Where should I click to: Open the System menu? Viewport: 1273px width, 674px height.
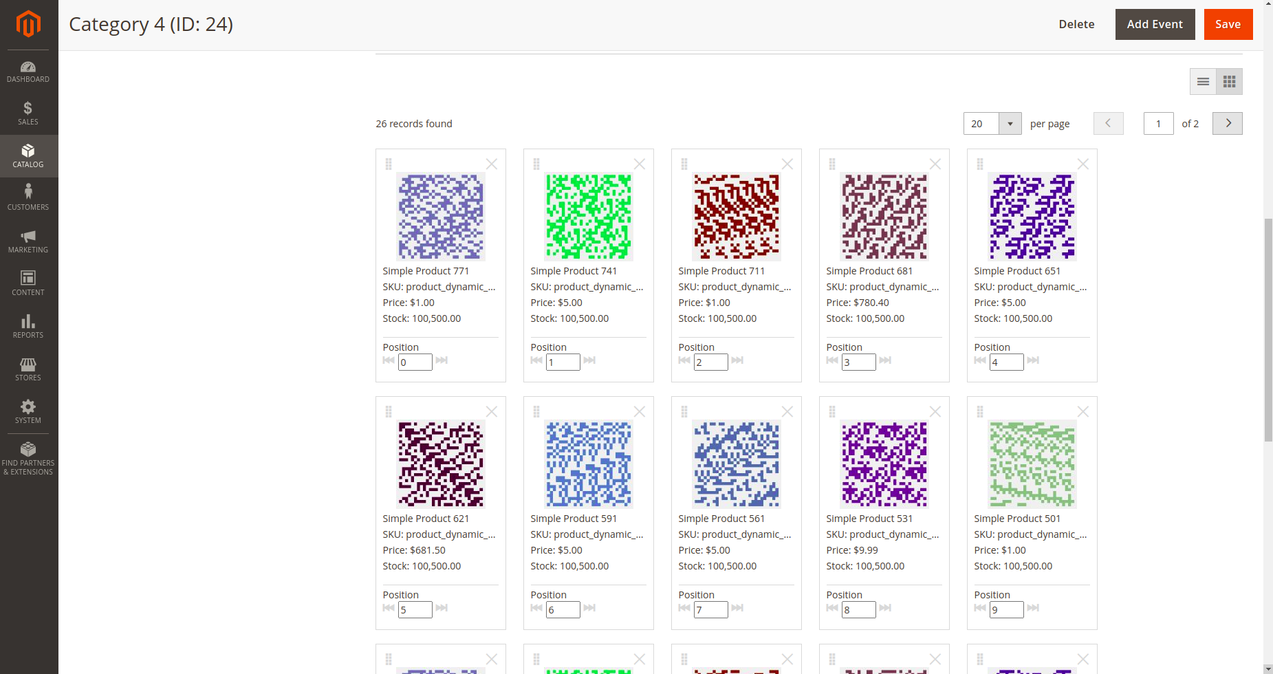point(28,412)
